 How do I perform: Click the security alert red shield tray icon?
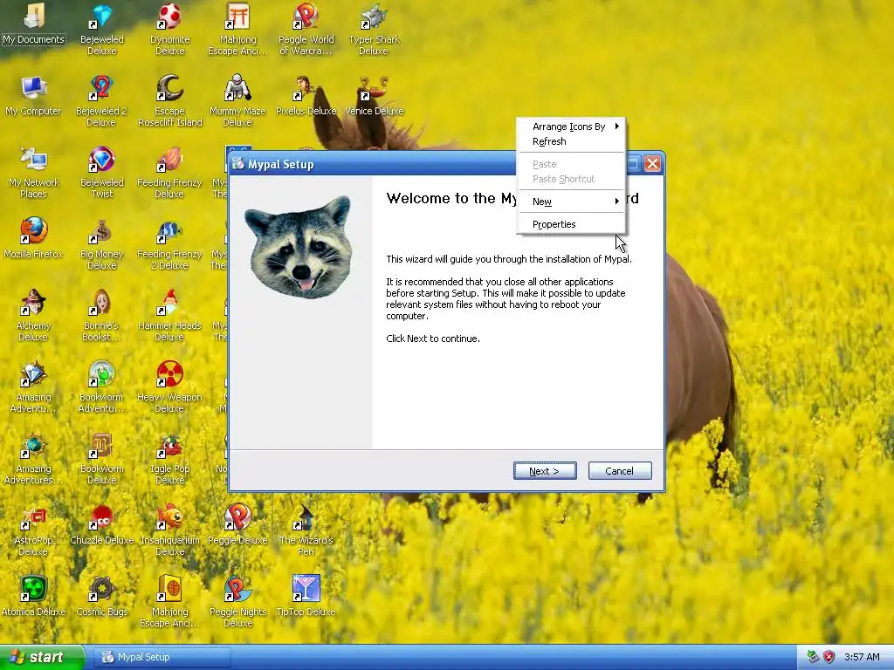pos(829,657)
